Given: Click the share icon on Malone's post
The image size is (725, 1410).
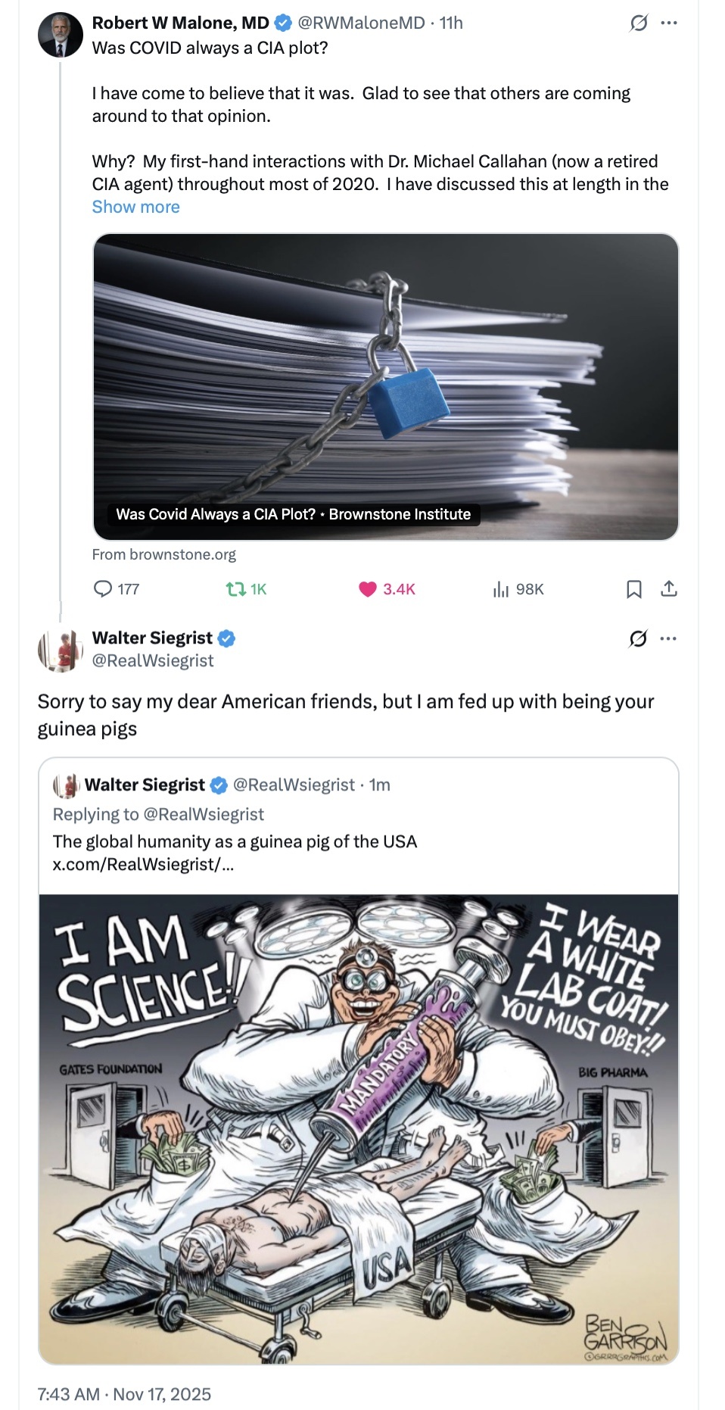Looking at the screenshot, I should point(669,588).
